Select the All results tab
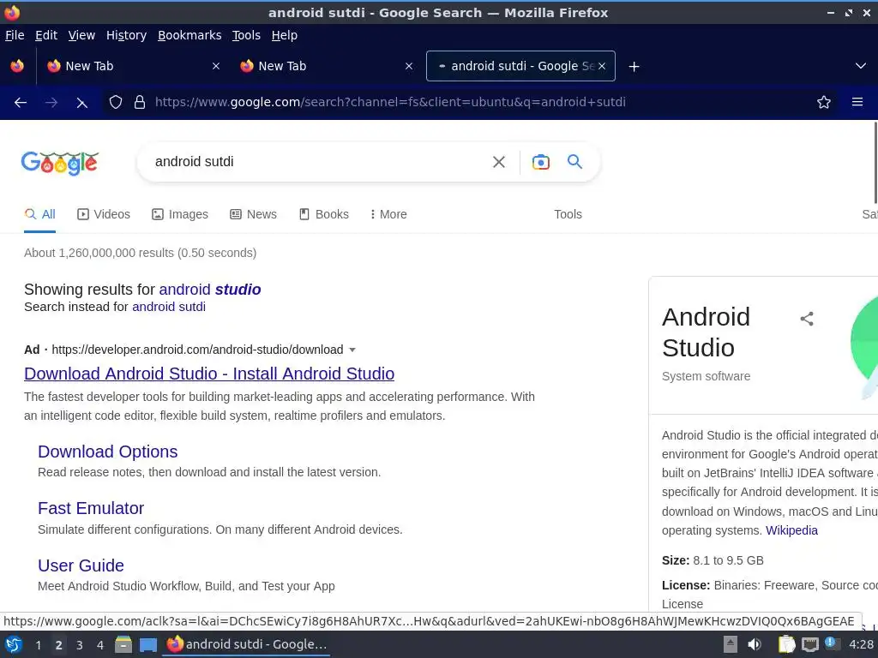 [39, 214]
